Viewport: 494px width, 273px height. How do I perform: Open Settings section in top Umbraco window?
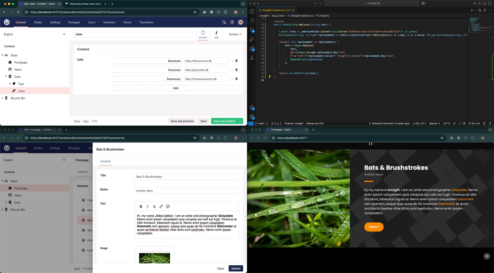click(55, 22)
